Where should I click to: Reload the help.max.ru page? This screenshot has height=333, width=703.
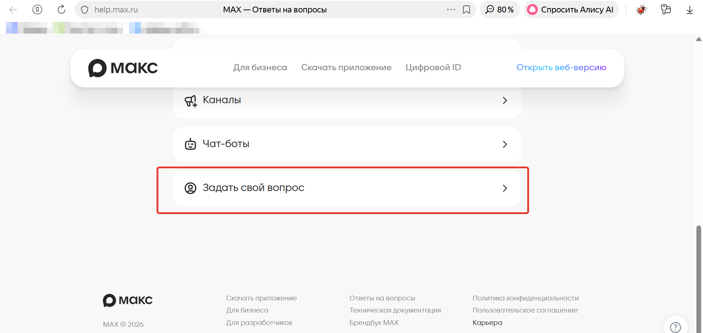coord(62,10)
